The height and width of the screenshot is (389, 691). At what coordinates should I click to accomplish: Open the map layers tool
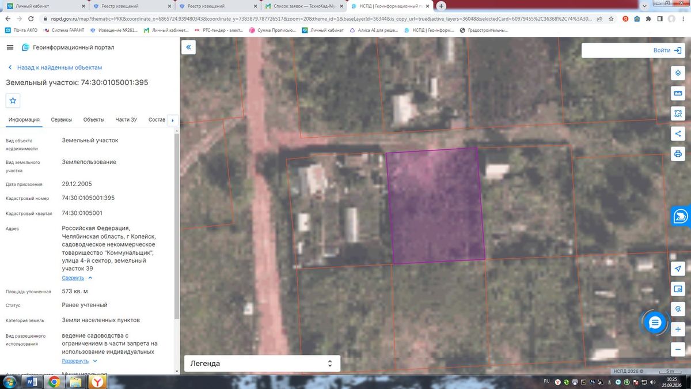678,74
